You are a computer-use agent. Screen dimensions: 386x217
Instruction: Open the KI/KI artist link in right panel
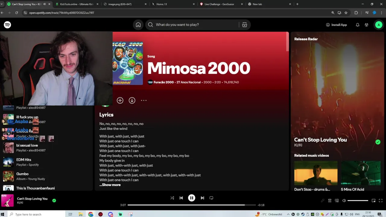pyautogui.click(x=298, y=145)
